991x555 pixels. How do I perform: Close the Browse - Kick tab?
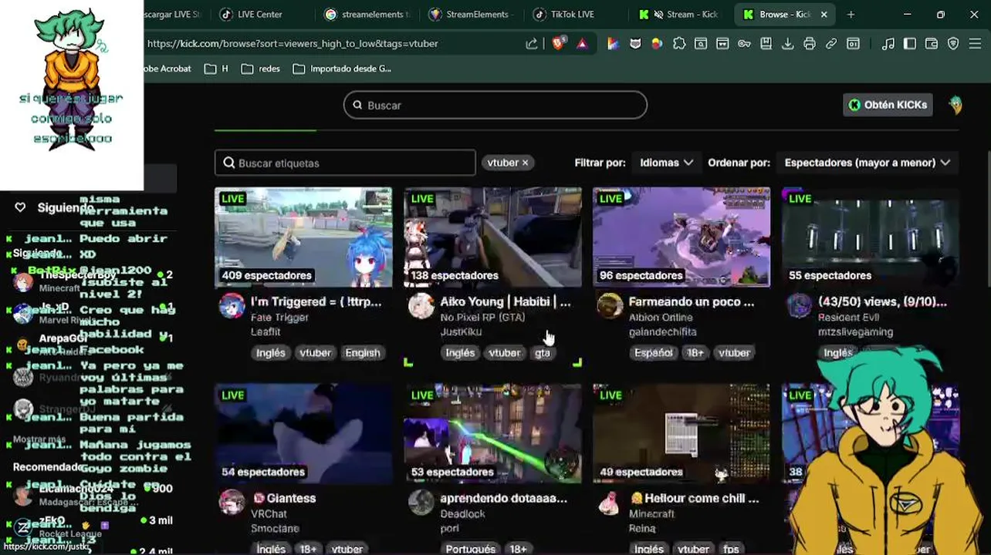(824, 14)
